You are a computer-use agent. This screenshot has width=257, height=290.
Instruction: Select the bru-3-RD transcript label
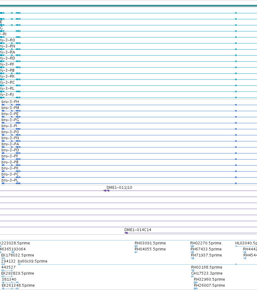coord(7,58)
